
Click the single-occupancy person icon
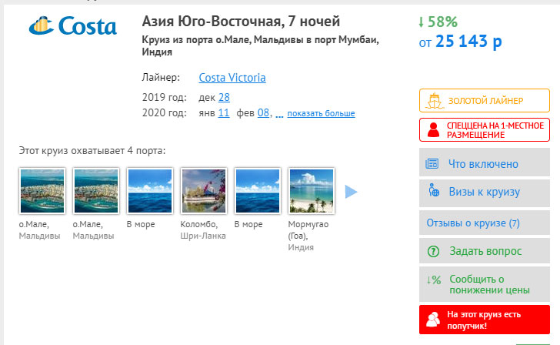click(x=433, y=130)
